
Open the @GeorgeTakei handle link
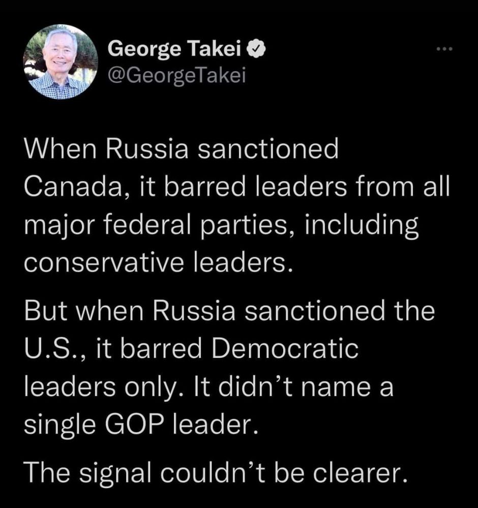tap(176, 76)
